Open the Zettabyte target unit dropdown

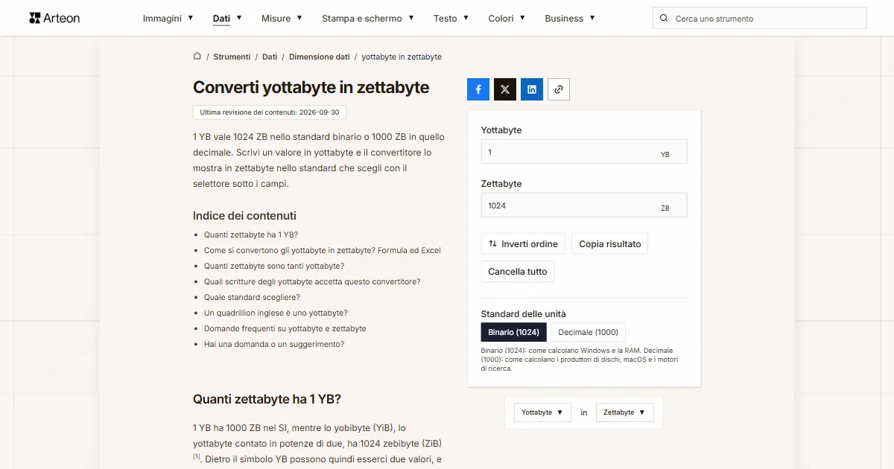624,412
